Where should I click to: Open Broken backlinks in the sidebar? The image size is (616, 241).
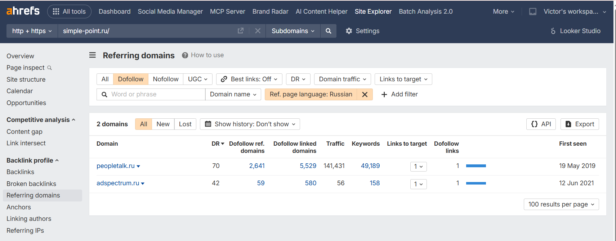pos(31,184)
